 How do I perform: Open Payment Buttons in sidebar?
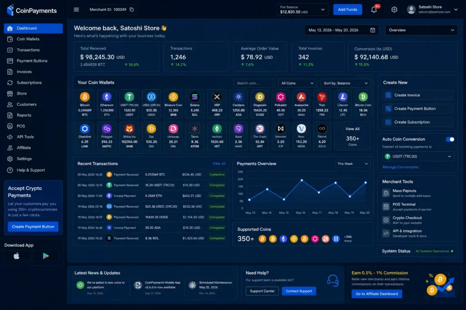click(33, 61)
